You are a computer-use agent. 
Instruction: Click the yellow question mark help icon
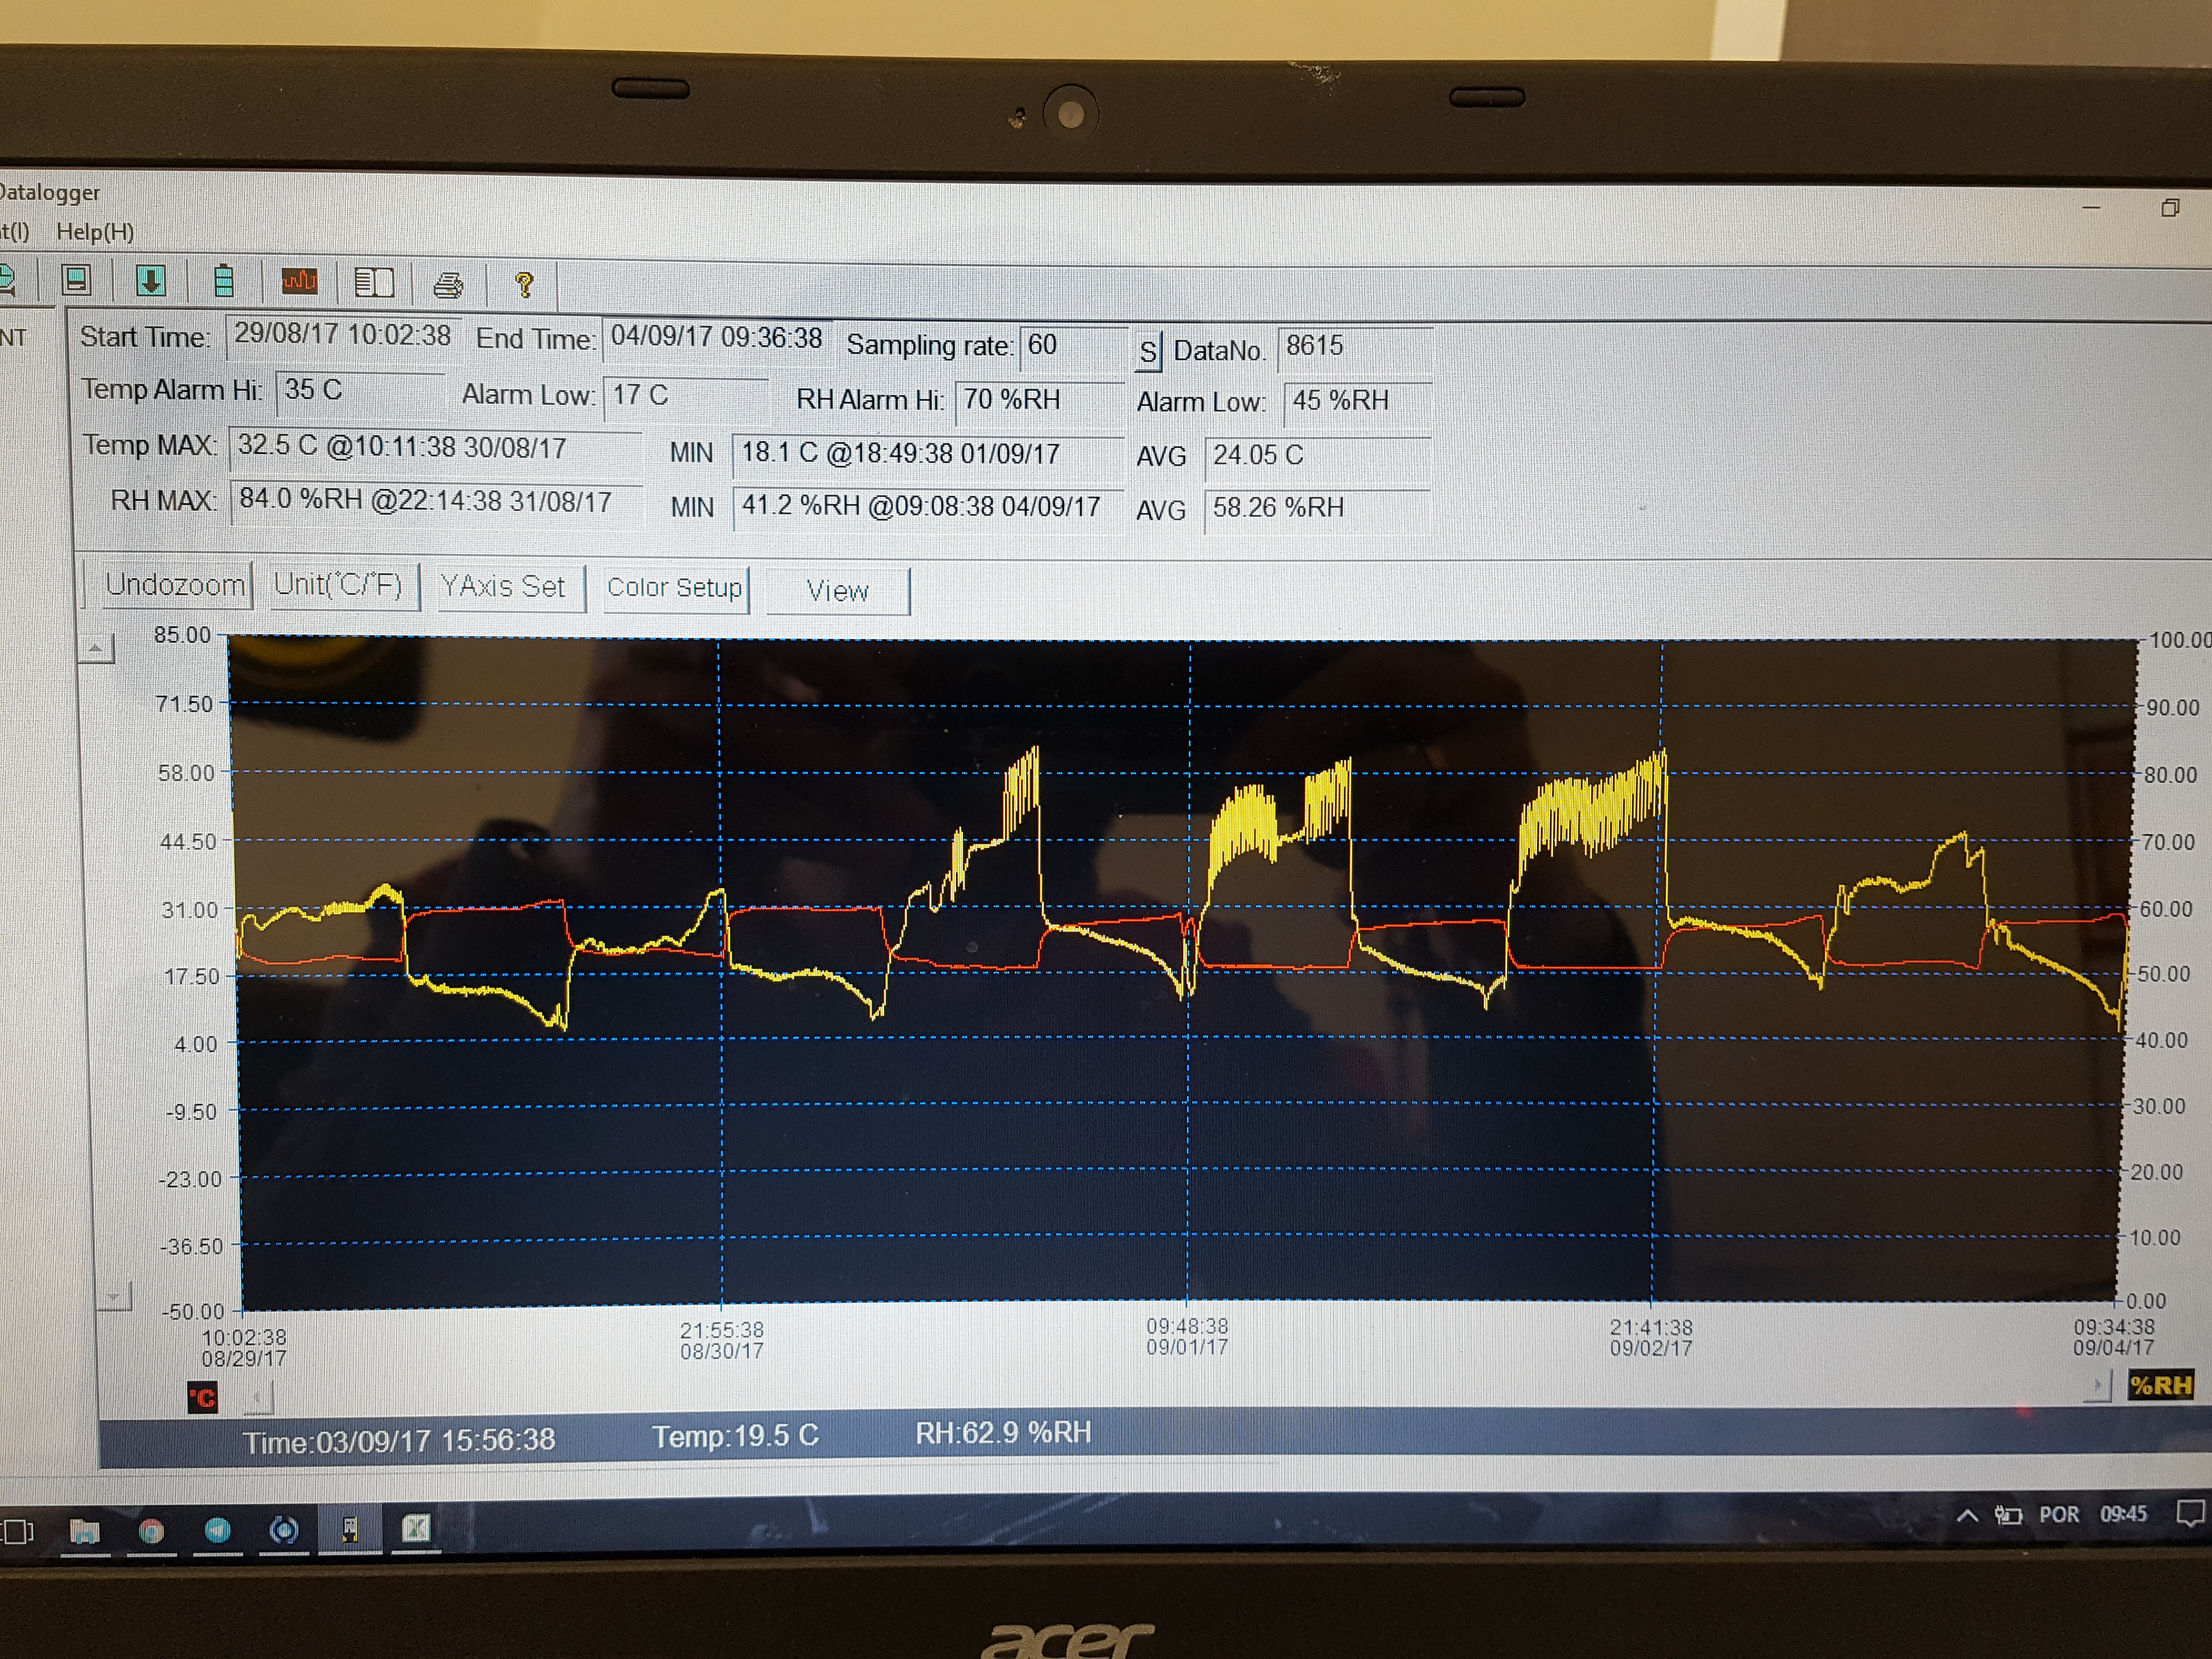coord(524,286)
